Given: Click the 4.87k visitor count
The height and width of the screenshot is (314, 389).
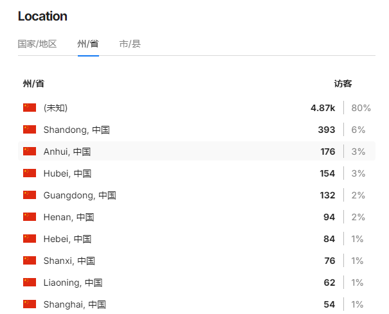Looking at the screenshot, I should [x=323, y=108].
